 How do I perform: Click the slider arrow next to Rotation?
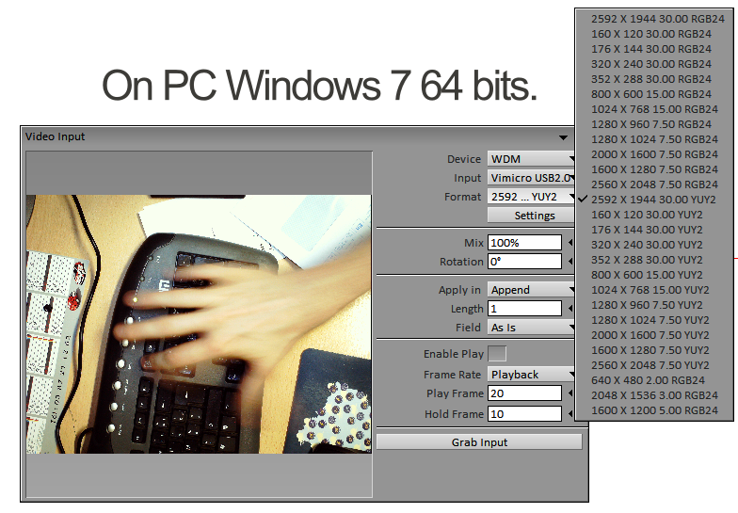coord(570,262)
